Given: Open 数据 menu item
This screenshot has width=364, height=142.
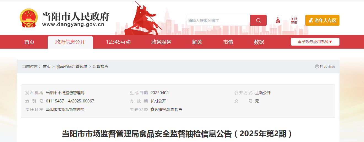Looking at the screenshot, I should pos(259,42).
